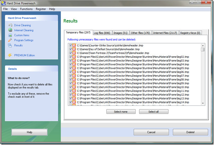Click the PREMIUM Edition lightning icon
214x145 pixels.
[10, 55]
